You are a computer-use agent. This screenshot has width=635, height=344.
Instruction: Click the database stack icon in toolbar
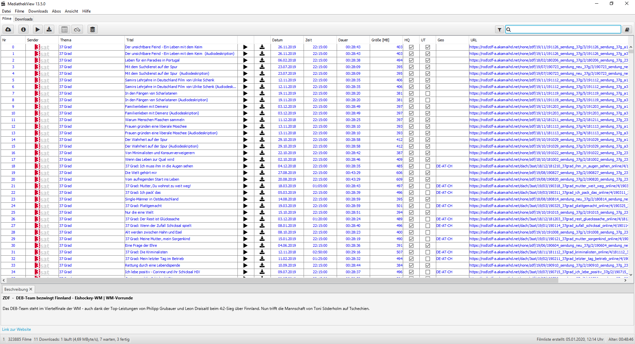93,29
